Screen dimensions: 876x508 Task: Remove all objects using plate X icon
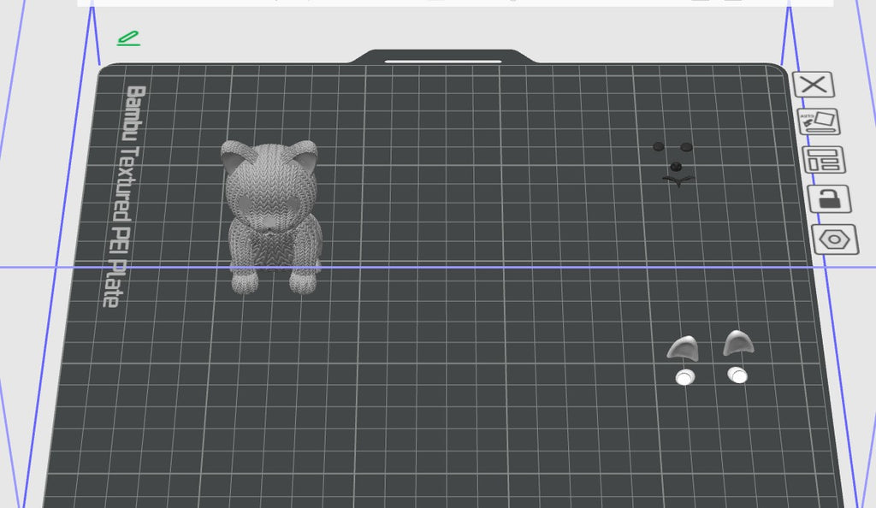[x=814, y=85]
